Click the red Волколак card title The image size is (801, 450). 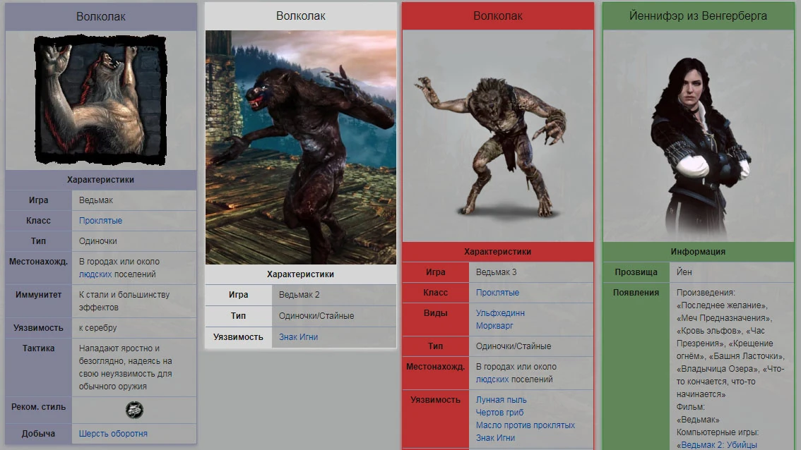[498, 16]
